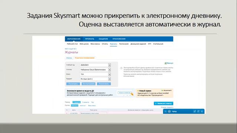Open Учительская section
This screenshot has height=133, width=237.
(x=158, y=44)
